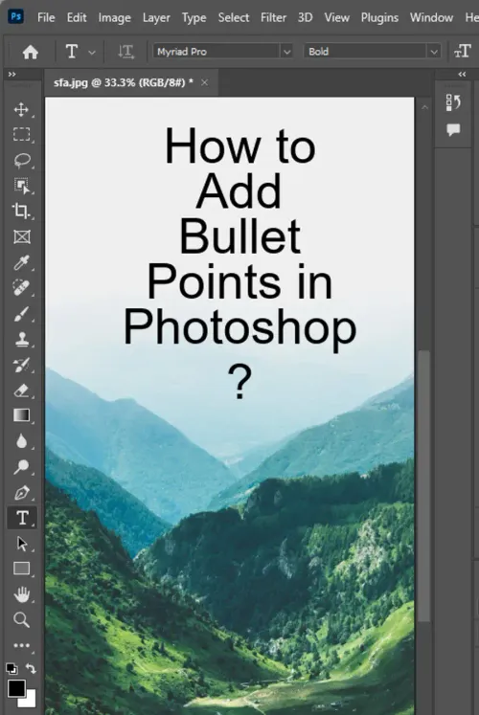Open the Type menu
Image resolution: width=479 pixels, height=715 pixels.
(194, 18)
